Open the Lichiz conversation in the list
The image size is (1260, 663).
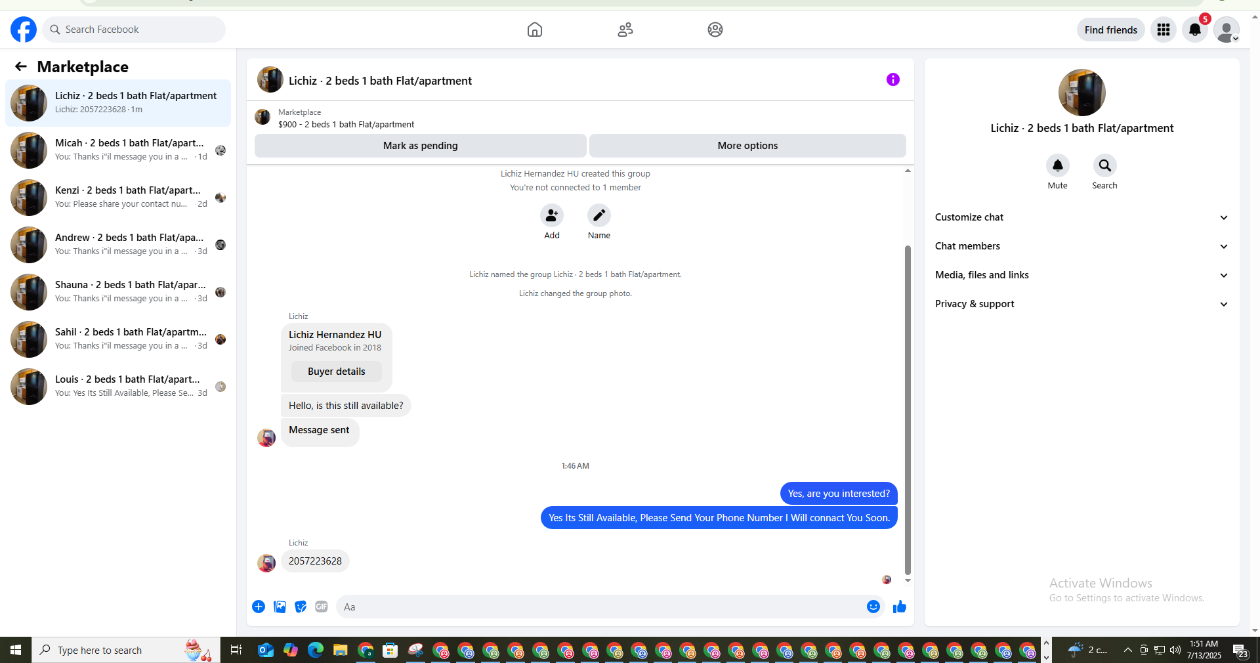coord(118,103)
